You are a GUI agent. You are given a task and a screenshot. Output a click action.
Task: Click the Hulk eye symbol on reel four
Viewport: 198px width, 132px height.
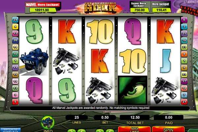[x=133, y=90]
